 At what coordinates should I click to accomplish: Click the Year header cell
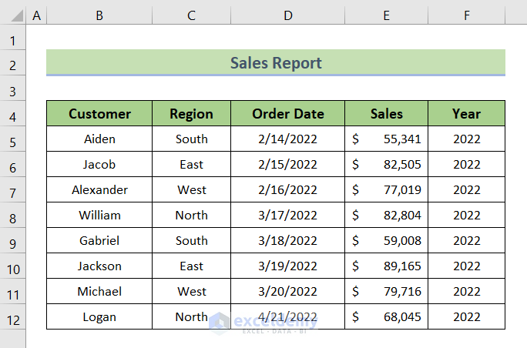pos(466,114)
